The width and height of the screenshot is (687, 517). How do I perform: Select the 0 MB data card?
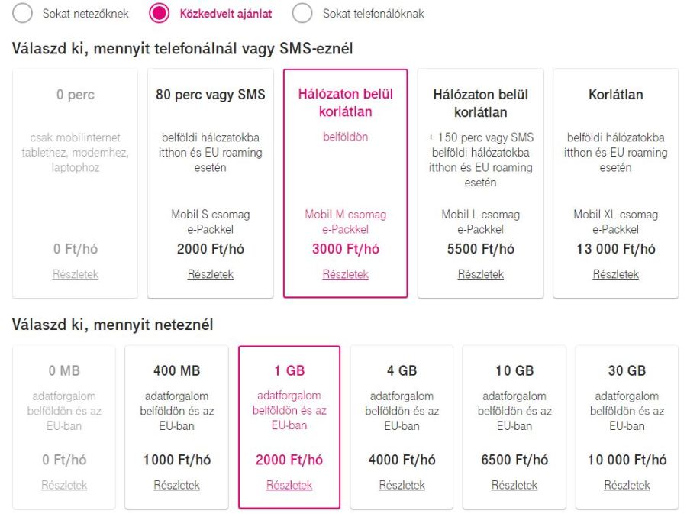[63, 426]
